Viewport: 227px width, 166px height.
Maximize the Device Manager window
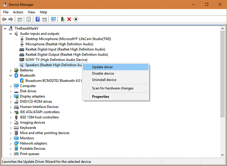coord(207,5)
